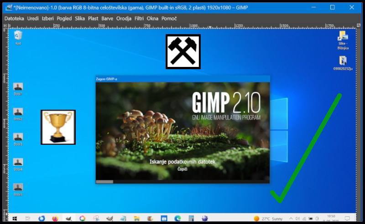Click the Microsoft Edge icon in taskbar
365x224 pixels.
pyautogui.click(x=177, y=219)
